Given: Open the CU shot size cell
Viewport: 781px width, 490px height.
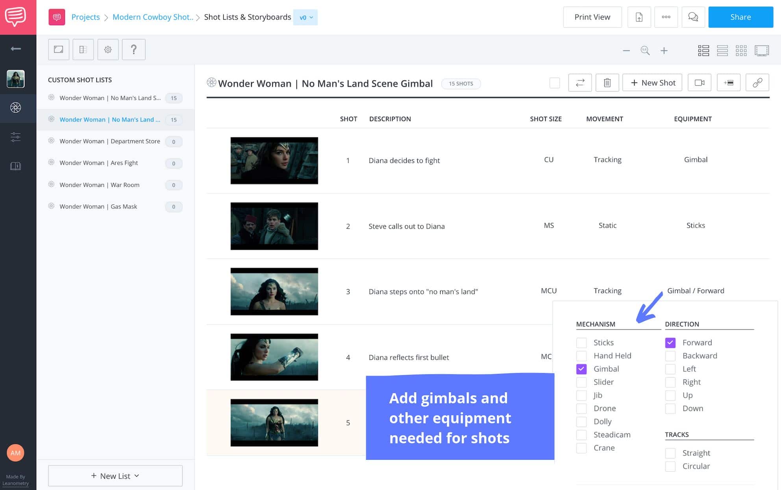Looking at the screenshot, I should pos(549,160).
